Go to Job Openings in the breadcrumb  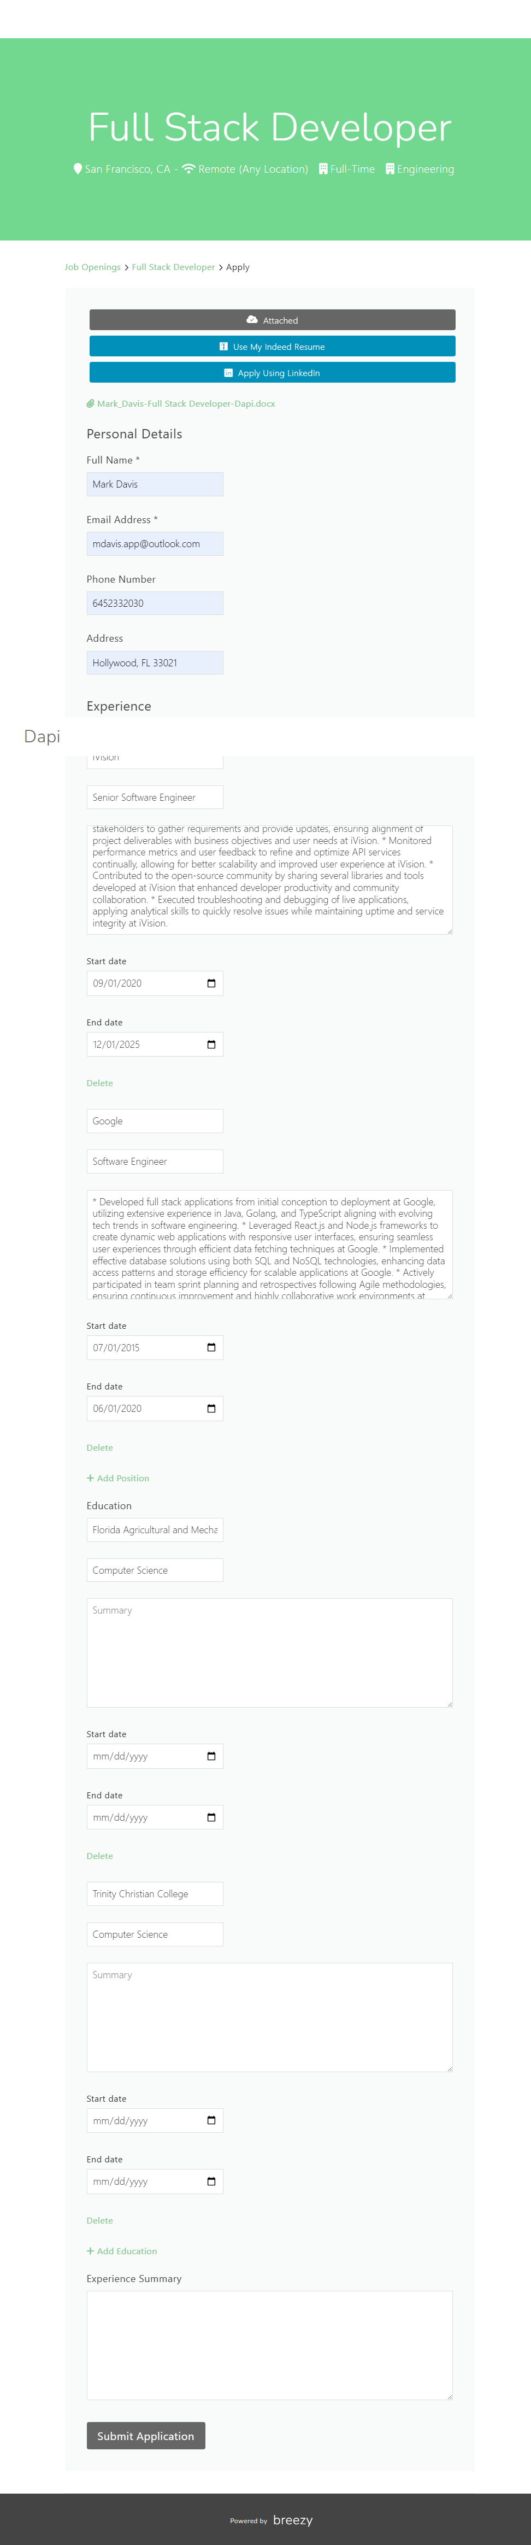click(93, 267)
